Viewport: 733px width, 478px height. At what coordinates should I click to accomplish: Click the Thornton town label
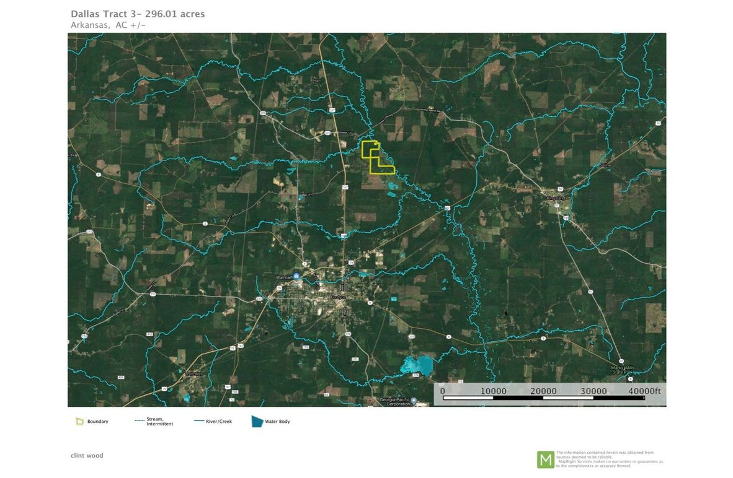click(x=194, y=374)
